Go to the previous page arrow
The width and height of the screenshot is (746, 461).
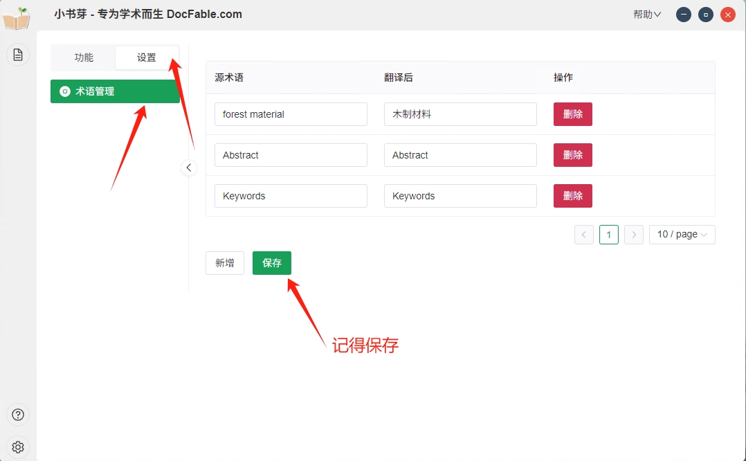pyautogui.click(x=583, y=235)
